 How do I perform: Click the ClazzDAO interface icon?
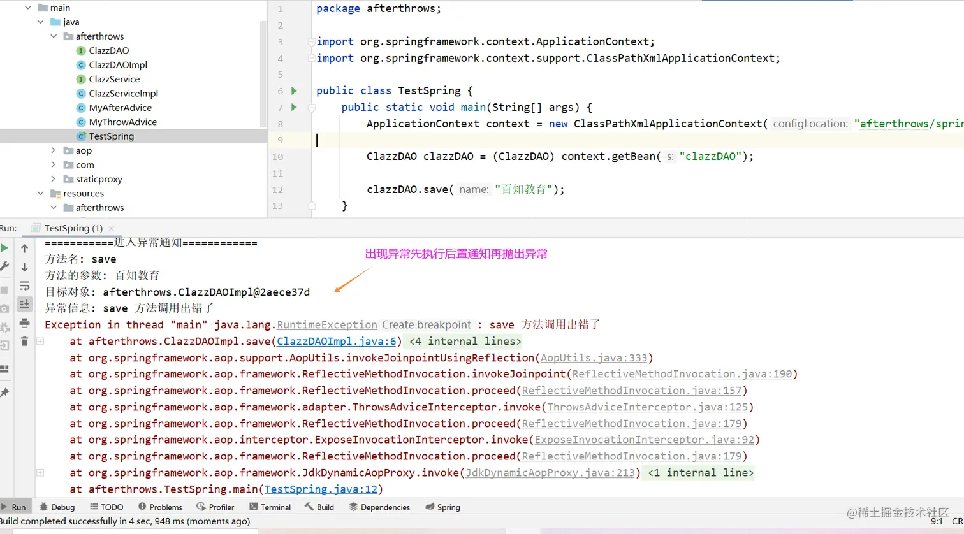[x=81, y=50]
